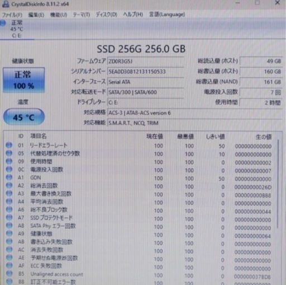Viewport: 286px width, 285px height.
Task: Open the テーマ(T) menu
Action: pyautogui.click(x=82, y=15)
